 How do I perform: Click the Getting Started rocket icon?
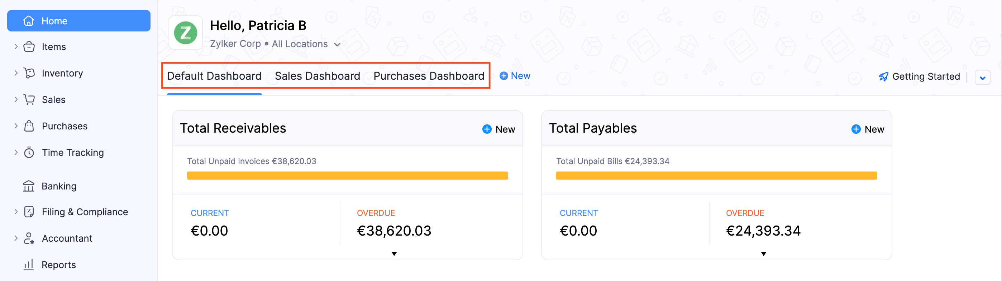(x=883, y=77)
